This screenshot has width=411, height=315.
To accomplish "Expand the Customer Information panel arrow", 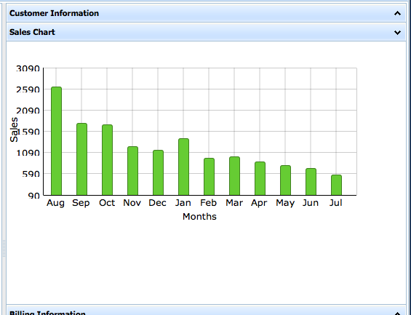I will [x=397, y=13].
